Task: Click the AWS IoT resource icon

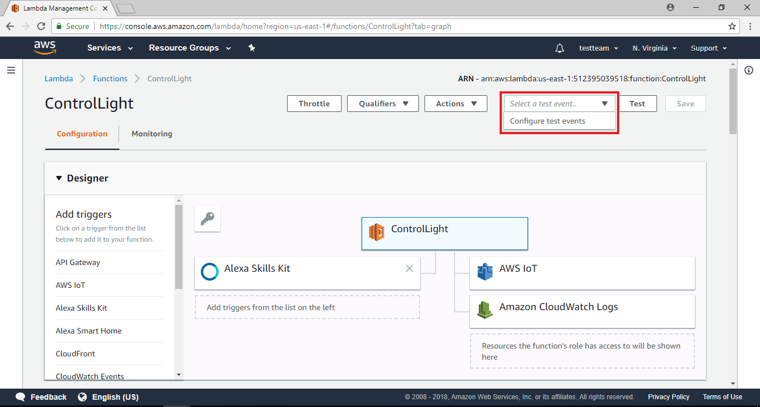Action: [x=485, y=271]
